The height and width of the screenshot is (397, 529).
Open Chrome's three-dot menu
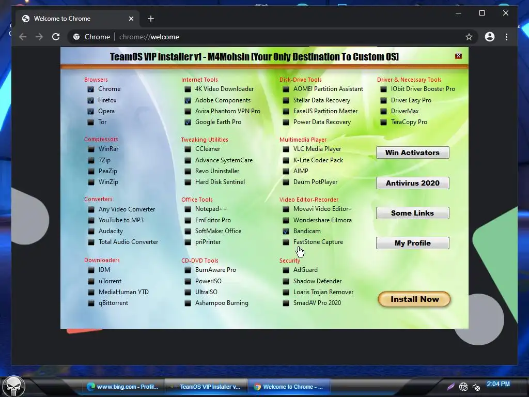506,37
